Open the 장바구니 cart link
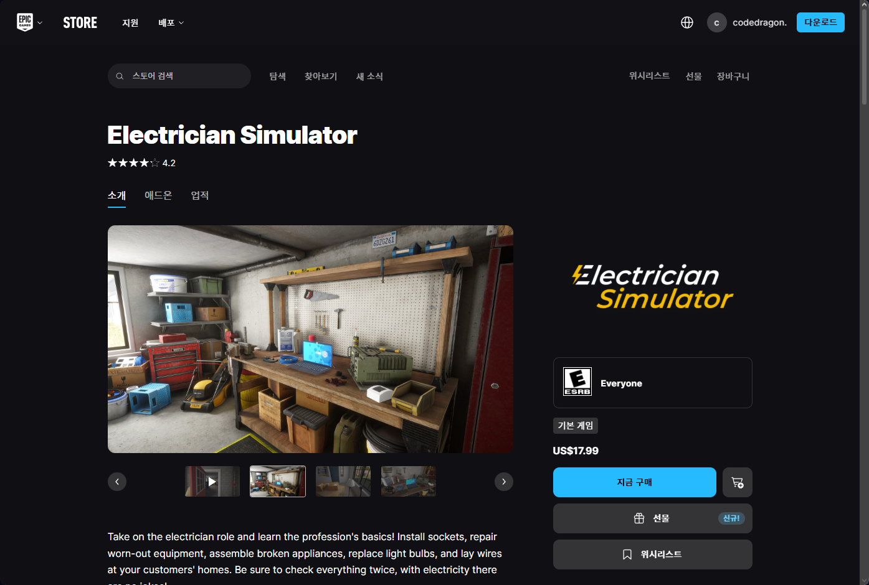 pos(733,76)
